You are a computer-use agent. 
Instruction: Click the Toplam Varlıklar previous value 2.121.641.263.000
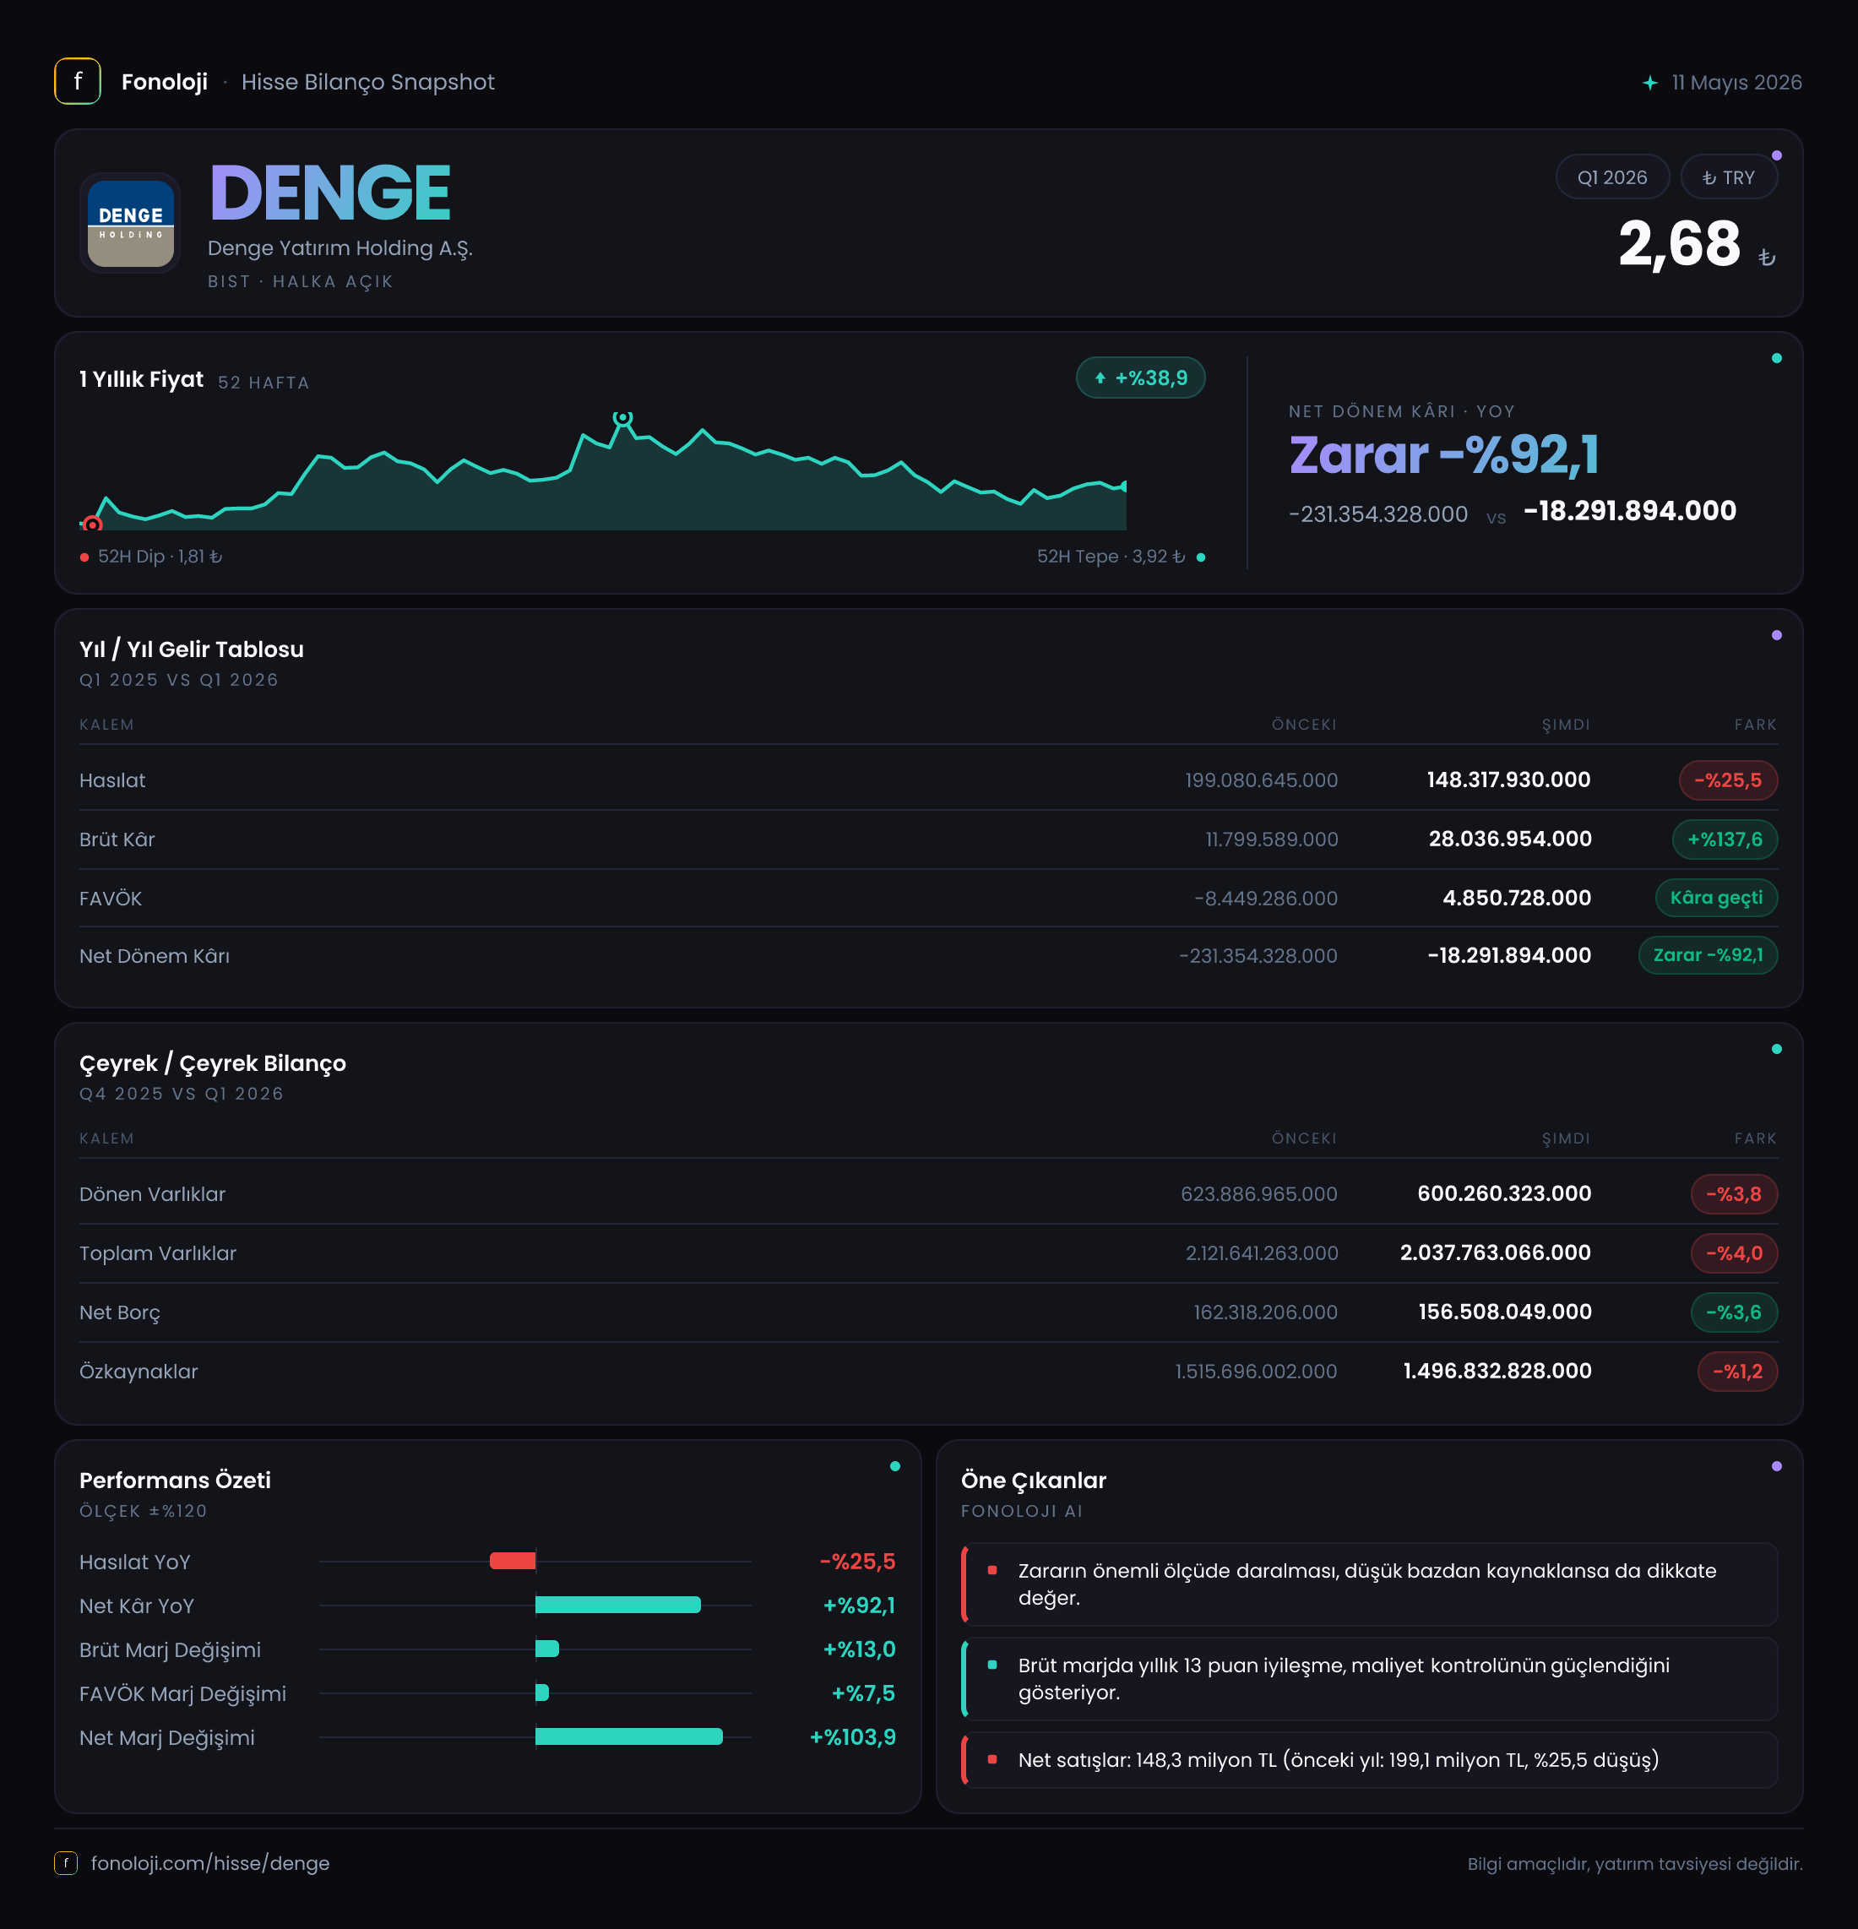point(1262,1252)
